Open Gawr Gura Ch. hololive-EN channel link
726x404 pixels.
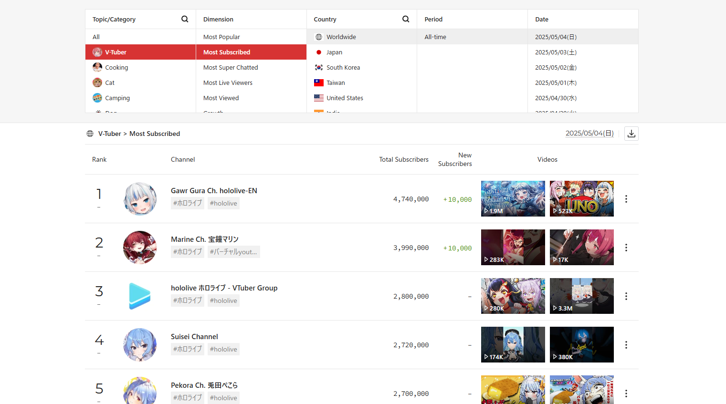214,190
